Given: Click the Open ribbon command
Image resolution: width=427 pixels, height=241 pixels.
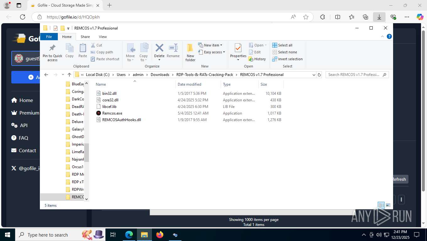Looking at the screenshot, I should point(257,45).
